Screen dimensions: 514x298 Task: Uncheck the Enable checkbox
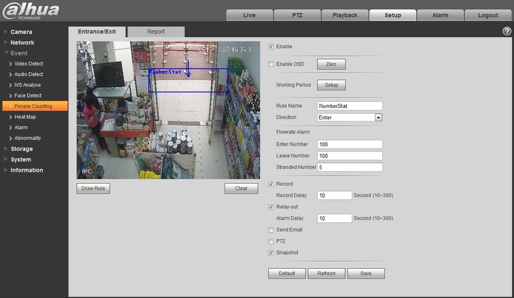click(271, 47)
